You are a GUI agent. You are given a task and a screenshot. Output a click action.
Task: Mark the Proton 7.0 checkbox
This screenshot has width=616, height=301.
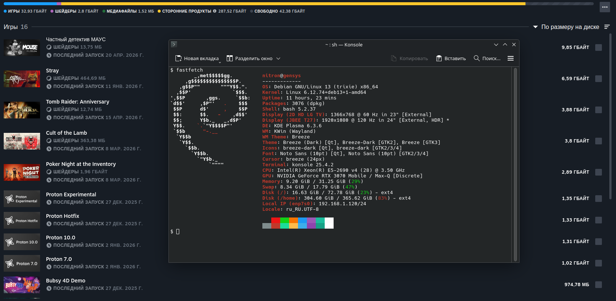point(599,263)
